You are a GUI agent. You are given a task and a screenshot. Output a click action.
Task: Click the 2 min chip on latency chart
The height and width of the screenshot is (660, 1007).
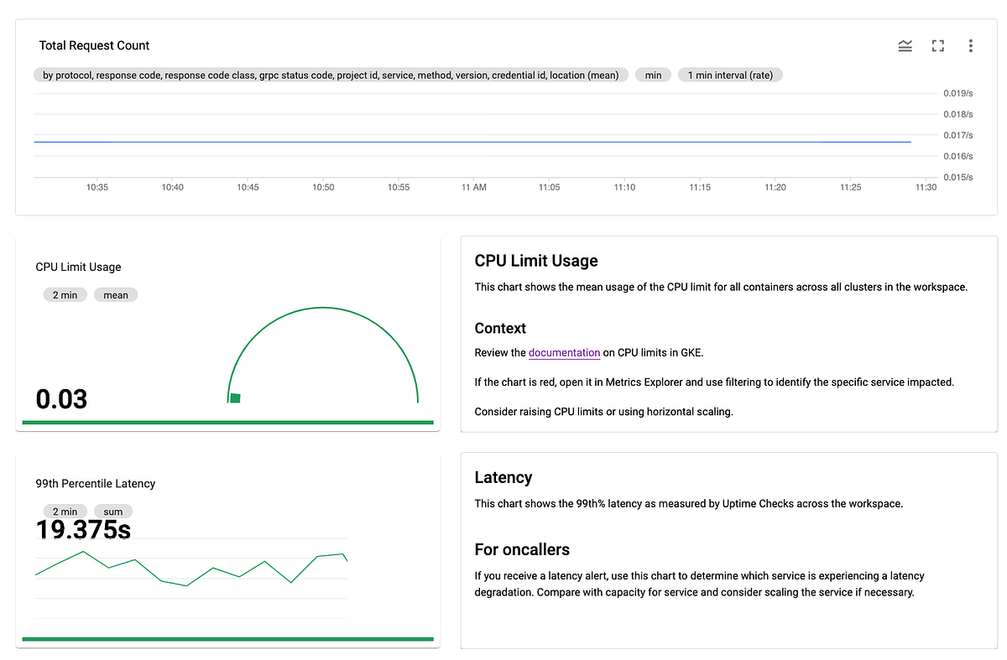click(x=65, y=511)
